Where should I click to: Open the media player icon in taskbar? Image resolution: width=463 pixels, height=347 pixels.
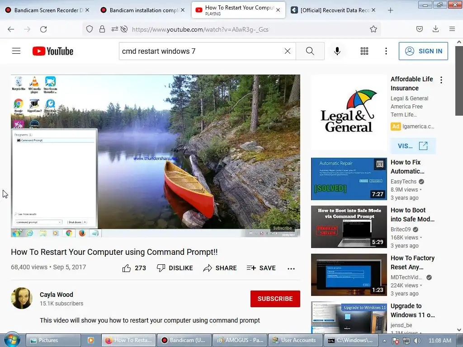coord(91,340)
